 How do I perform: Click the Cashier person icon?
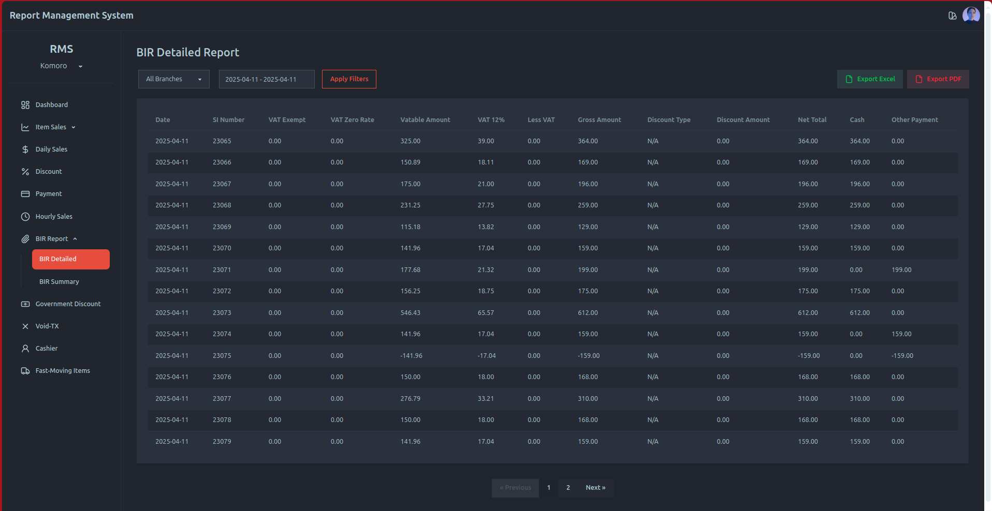click(x=25, y=349)
